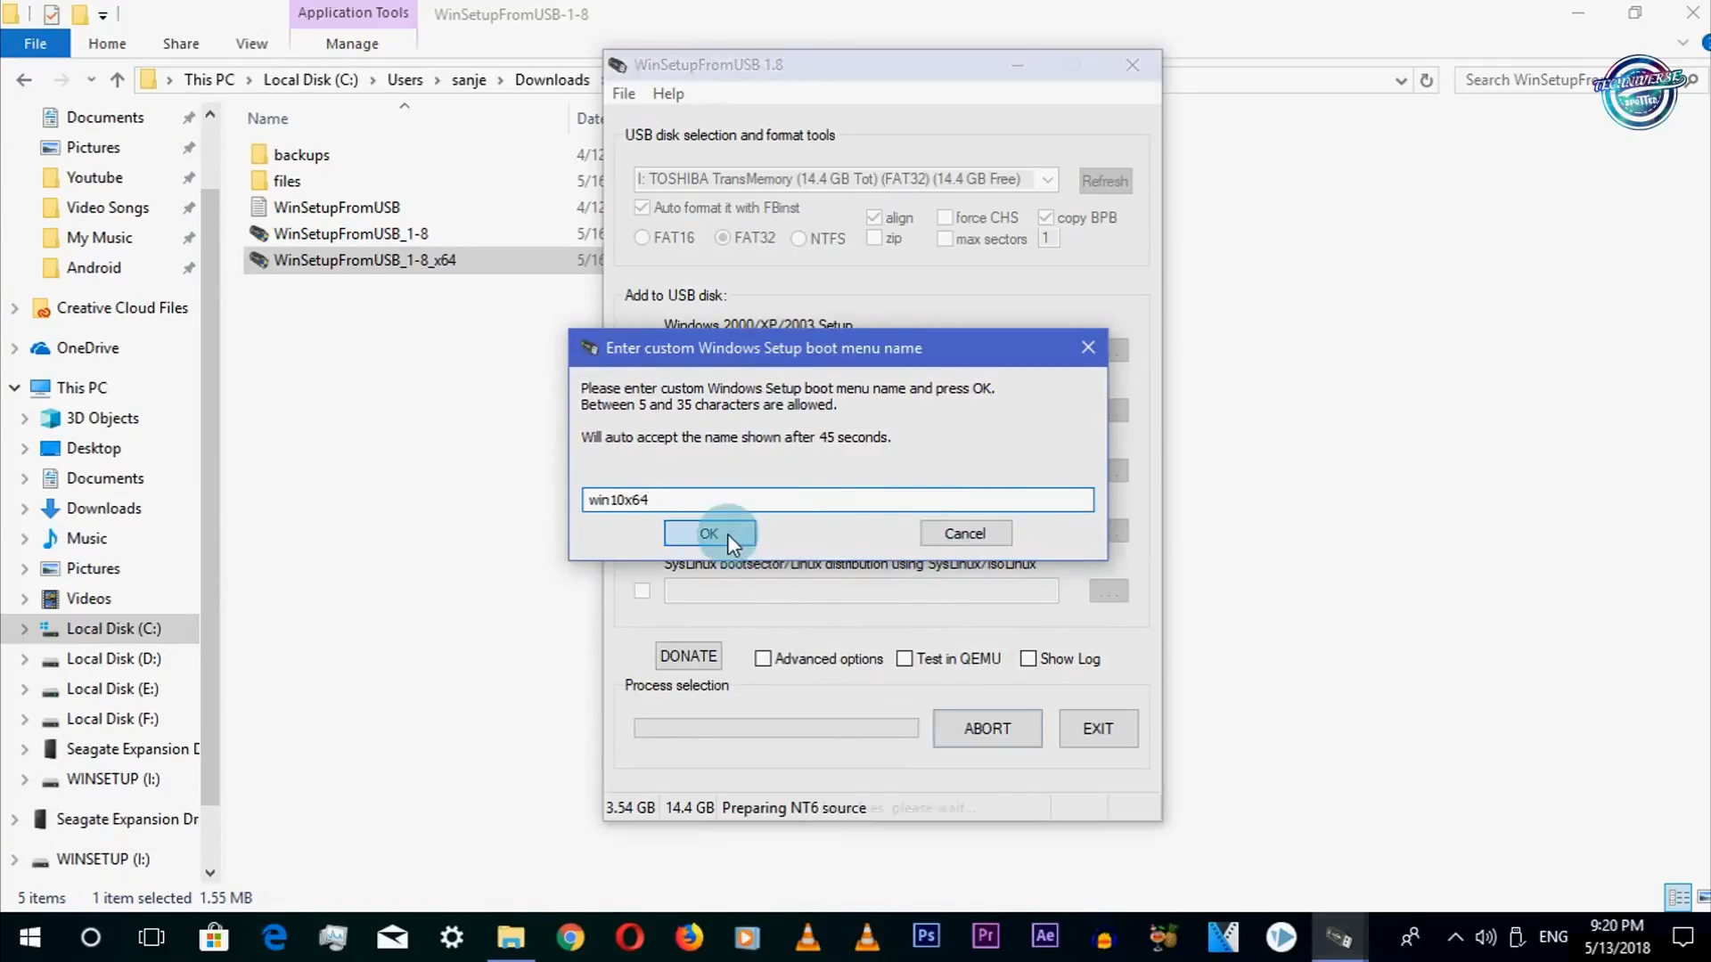Click WinSetupFromUSB taskbar icon
This screenshot has height=962, width=1711.
pos(1339,937)
